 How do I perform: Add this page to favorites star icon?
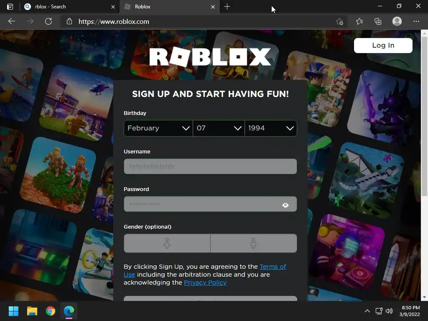coord(339,22)
